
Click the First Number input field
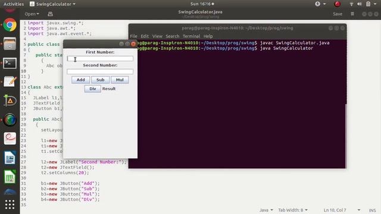click(100, 58)
